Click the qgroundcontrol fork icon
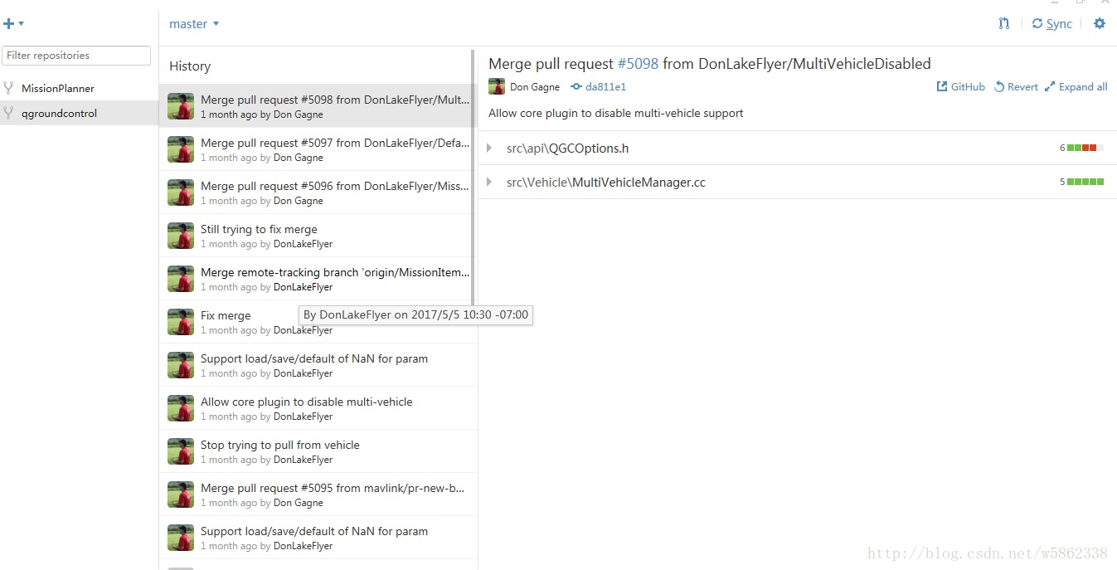The height and width of the screenshot is (570, 1117). click(x=8, y=113)
